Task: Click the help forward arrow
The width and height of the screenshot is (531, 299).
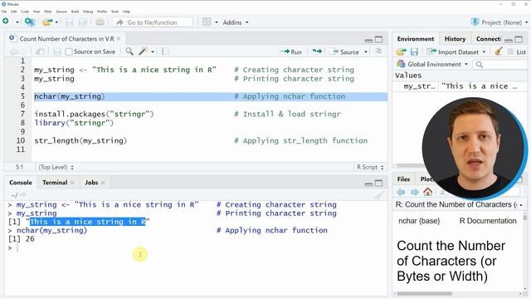Action: [415, 192]
